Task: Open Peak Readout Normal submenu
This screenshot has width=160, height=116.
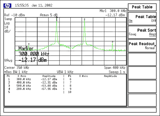Action: point(142,46)
